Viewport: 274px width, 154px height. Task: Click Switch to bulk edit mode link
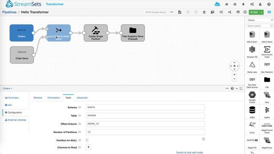point(189,152)
